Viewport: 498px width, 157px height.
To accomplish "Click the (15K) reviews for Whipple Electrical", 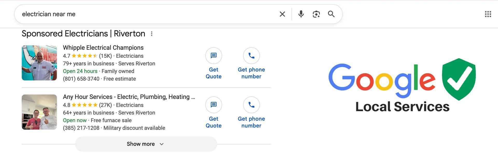I will 105,56.
